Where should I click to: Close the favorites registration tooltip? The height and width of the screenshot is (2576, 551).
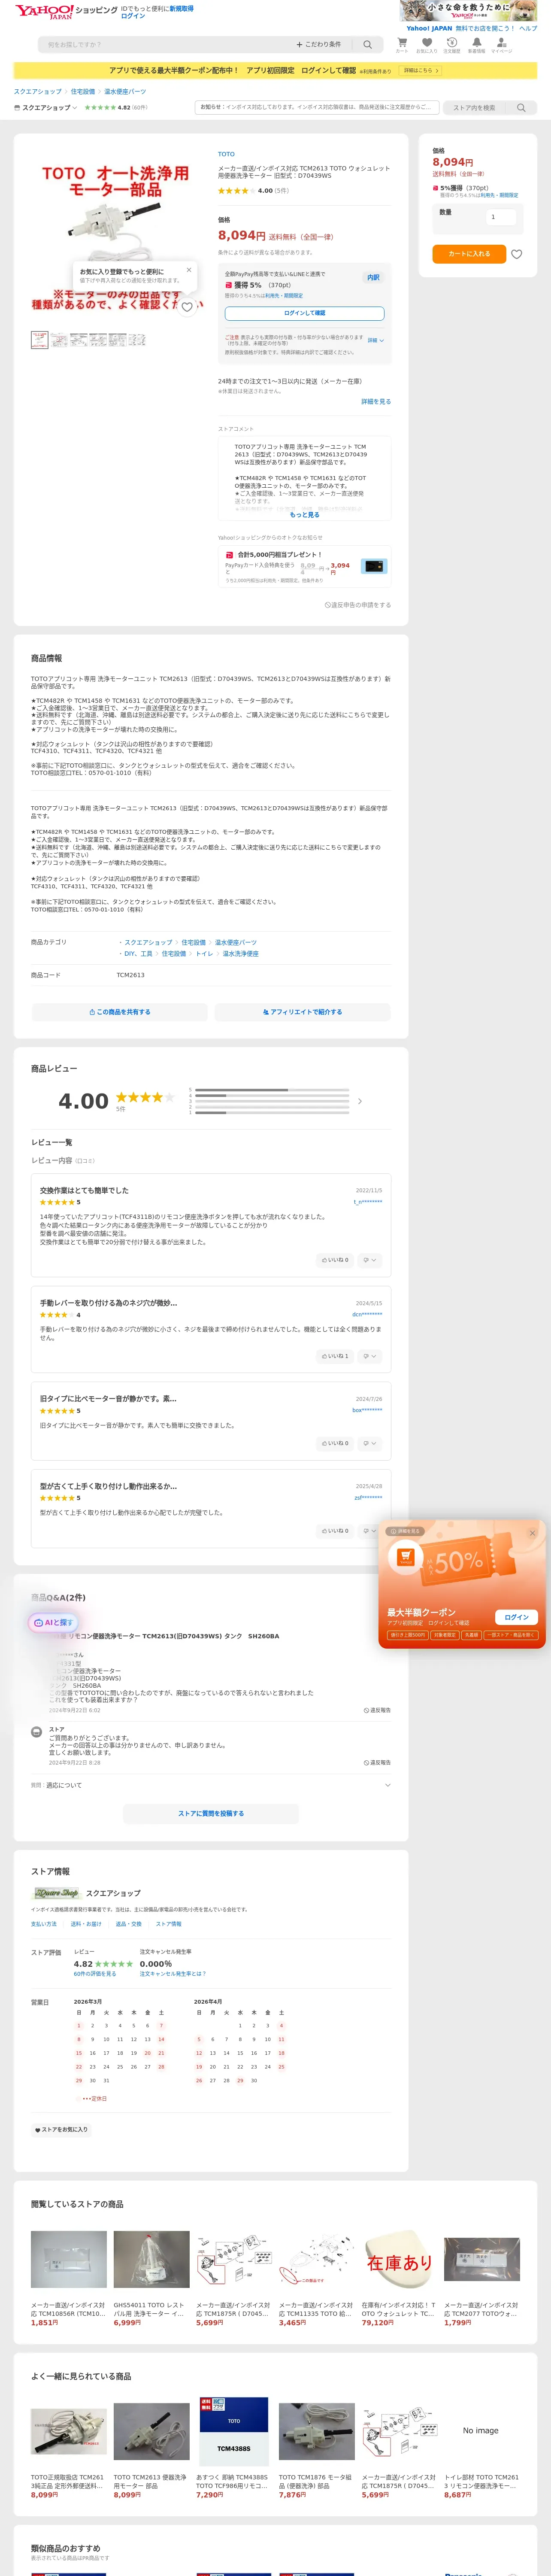(189, 270)
